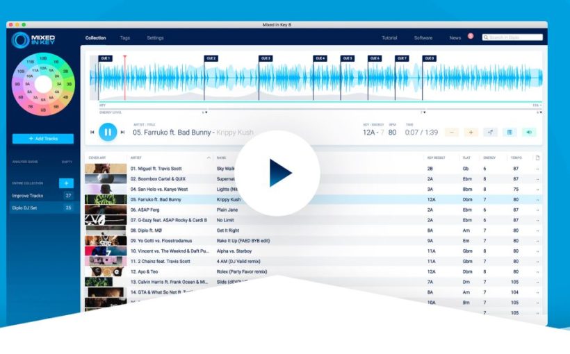The image size is (570, 354).
Task: Open the News notification badge
Action: [x=471, y=36]
